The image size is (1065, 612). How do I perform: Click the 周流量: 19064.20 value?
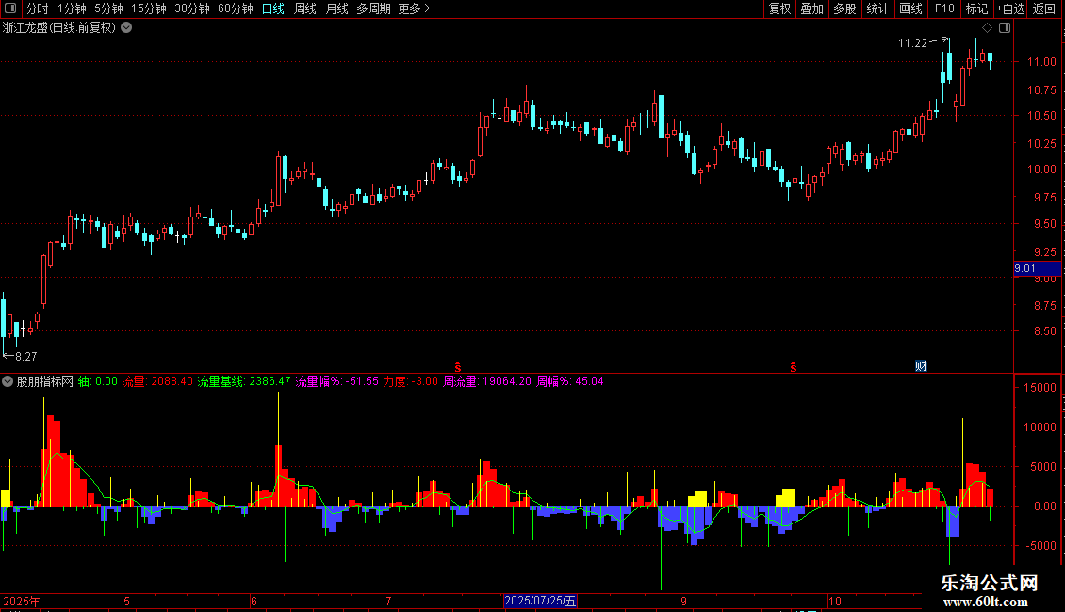click(x=487, y=381)
